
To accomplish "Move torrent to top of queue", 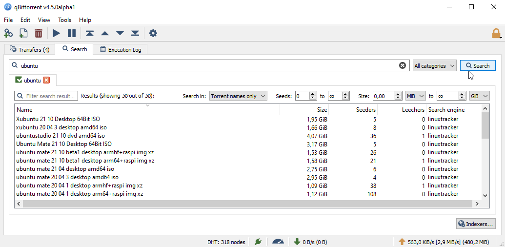I will coord(89,33).
